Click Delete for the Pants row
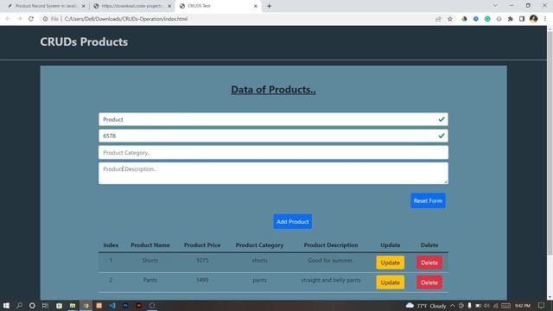 coord(429,282)
